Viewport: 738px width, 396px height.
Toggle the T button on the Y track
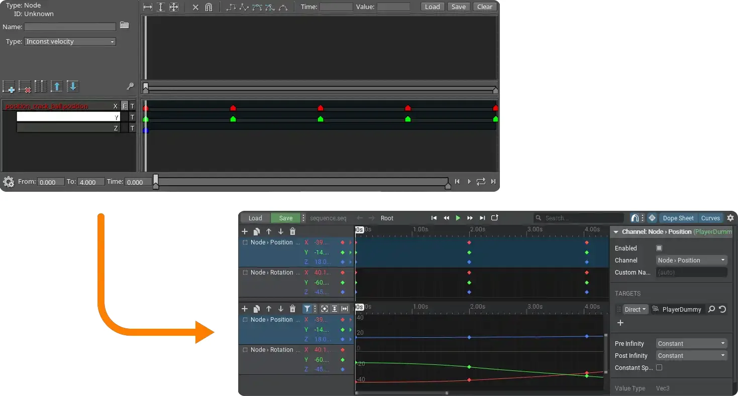(132, 117)
